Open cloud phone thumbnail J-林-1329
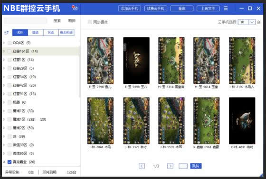 tap(136, 121)
